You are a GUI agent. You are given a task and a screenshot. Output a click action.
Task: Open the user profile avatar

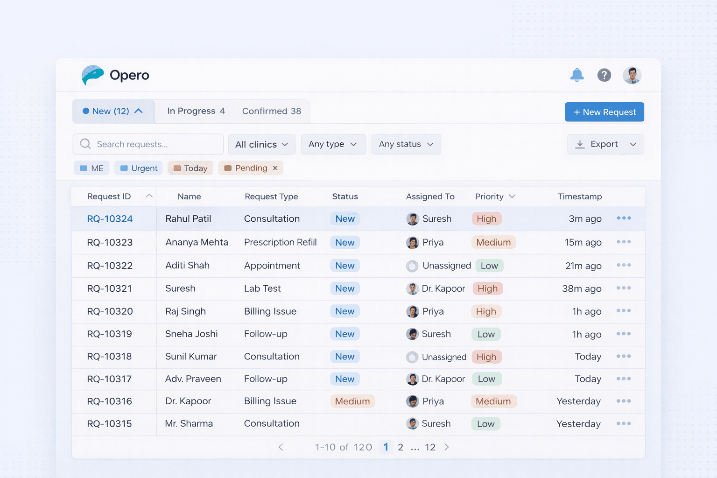pos(632,75)
